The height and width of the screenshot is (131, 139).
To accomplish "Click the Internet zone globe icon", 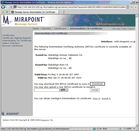I will [94, 129].
